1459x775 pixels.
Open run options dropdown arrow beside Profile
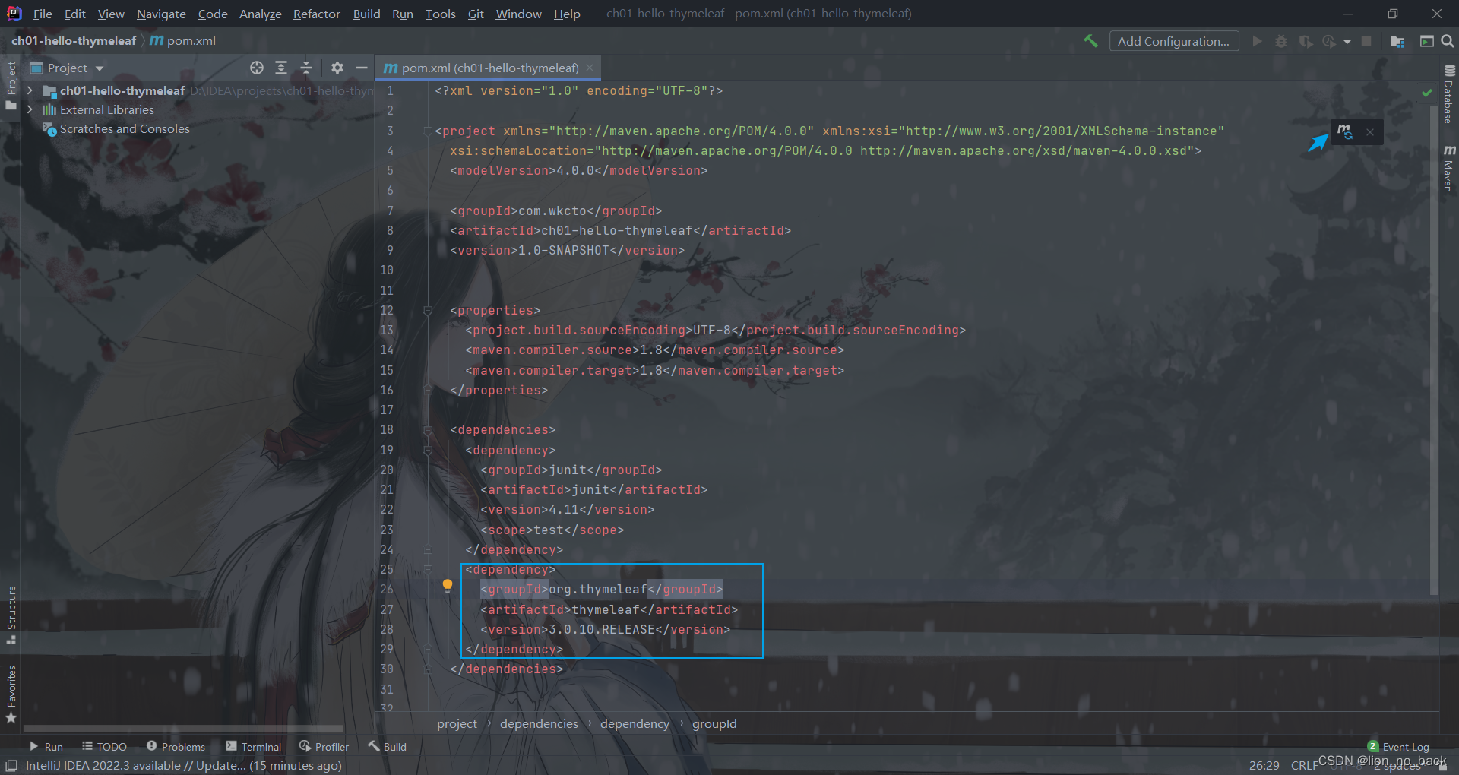(x=1347, y=42)
